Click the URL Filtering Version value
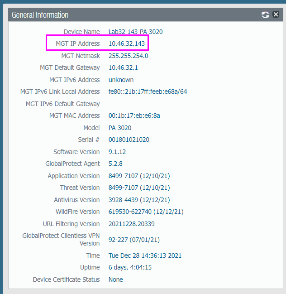286x294 pixels. [x=131, y=224]
